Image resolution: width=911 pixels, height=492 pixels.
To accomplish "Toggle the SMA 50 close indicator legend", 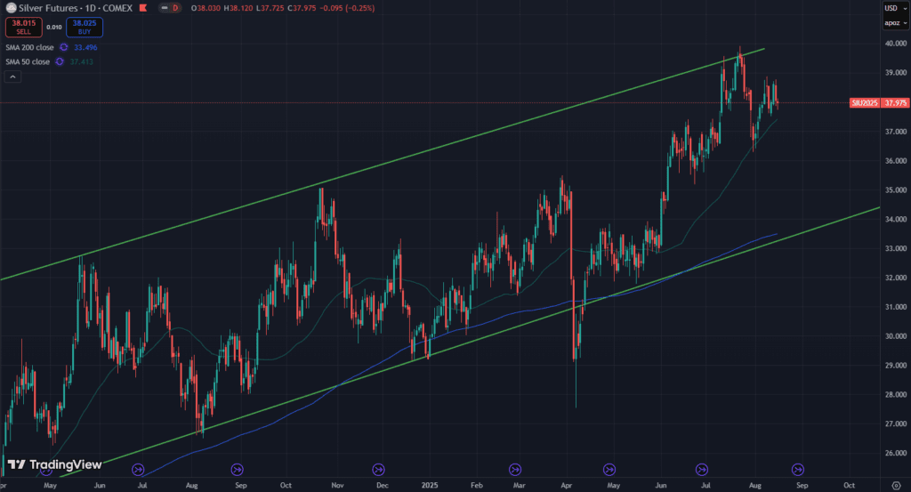I will tap(25, 60).
